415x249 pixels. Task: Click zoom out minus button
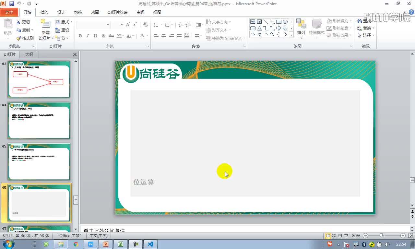click(365, 236)
